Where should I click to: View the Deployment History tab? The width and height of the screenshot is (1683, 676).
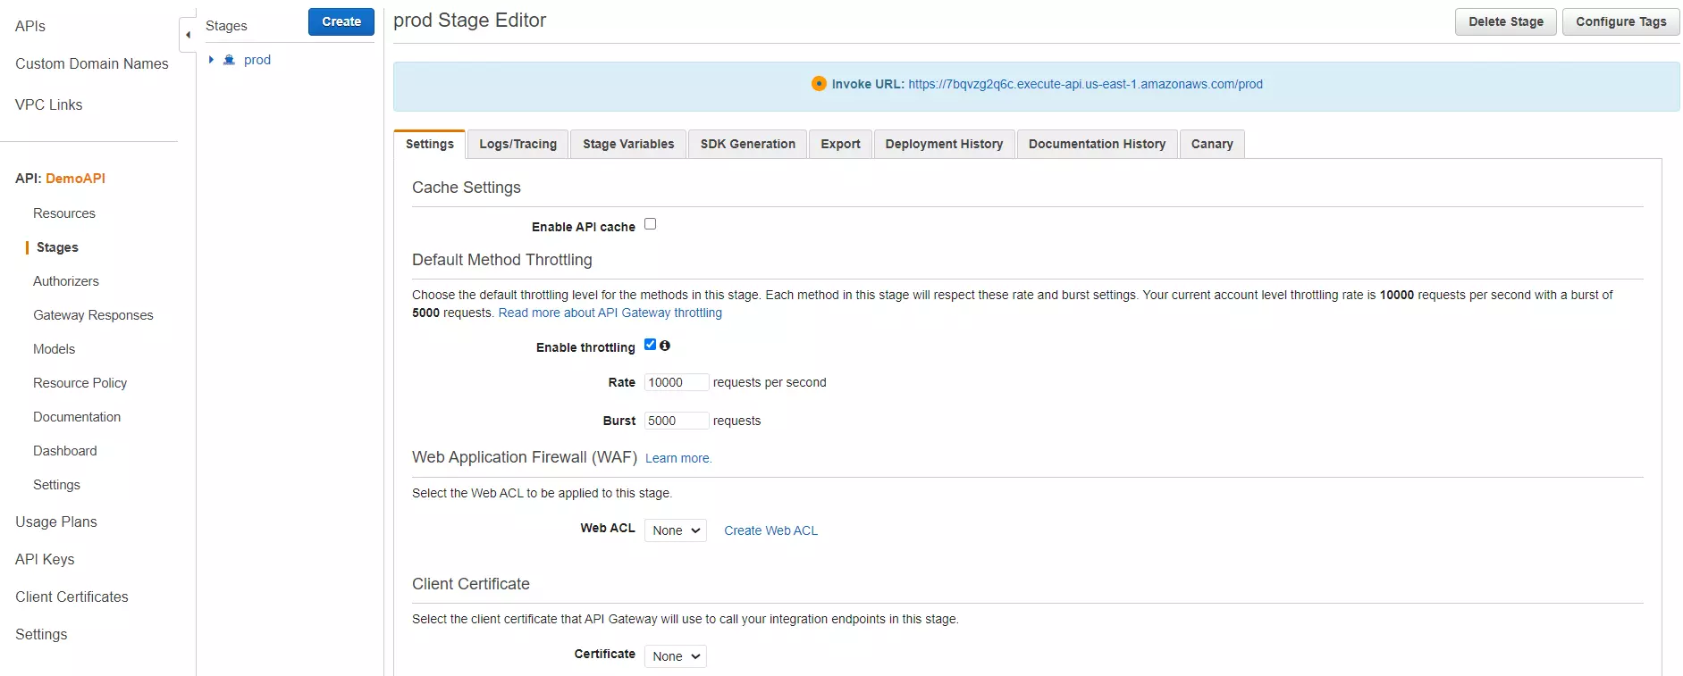[944, 145]
